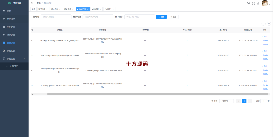
Task: Open the 10条/页 page size dropdown
Action: click(x=227, y=101)
